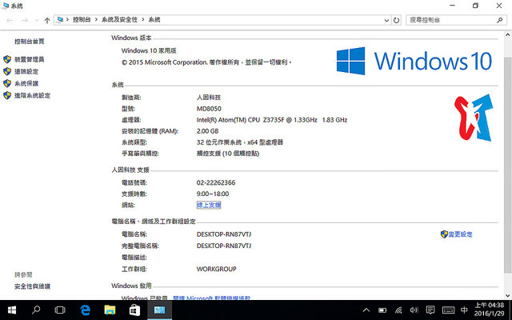This screenshot has width=512, height=320.
Task: Click the scroll up arrow of scrollbar
Action: [508, 35]
